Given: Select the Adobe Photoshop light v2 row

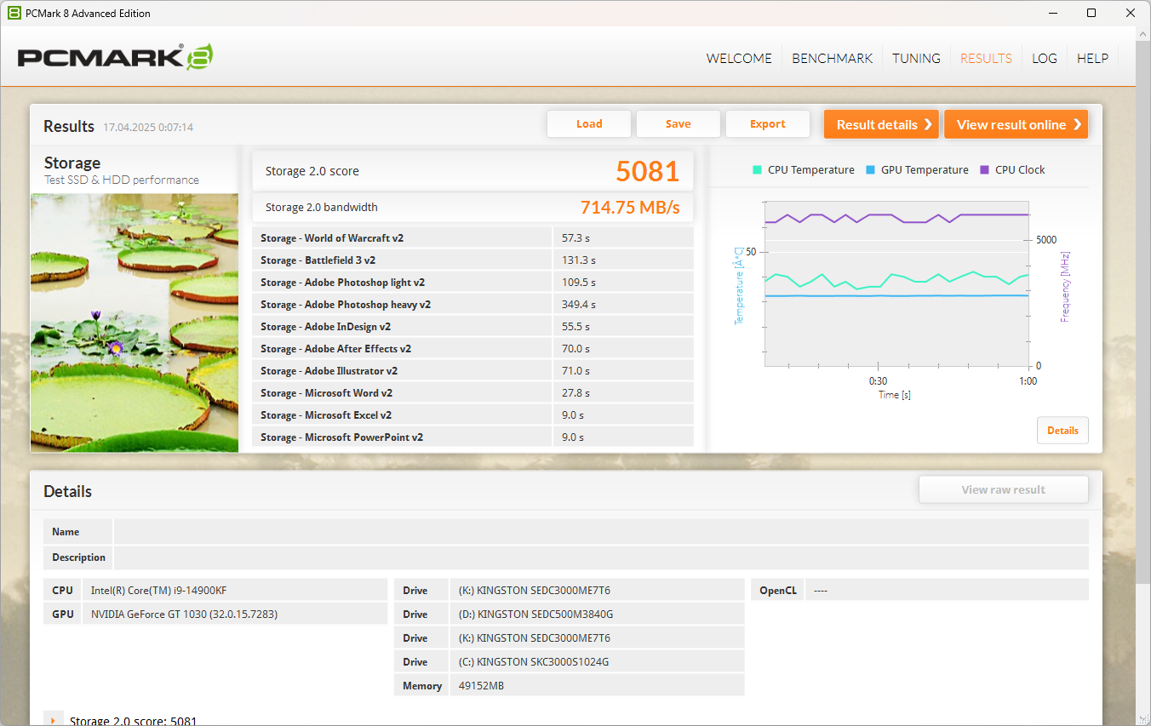Looking at the screenshot, I should point(472,283).
